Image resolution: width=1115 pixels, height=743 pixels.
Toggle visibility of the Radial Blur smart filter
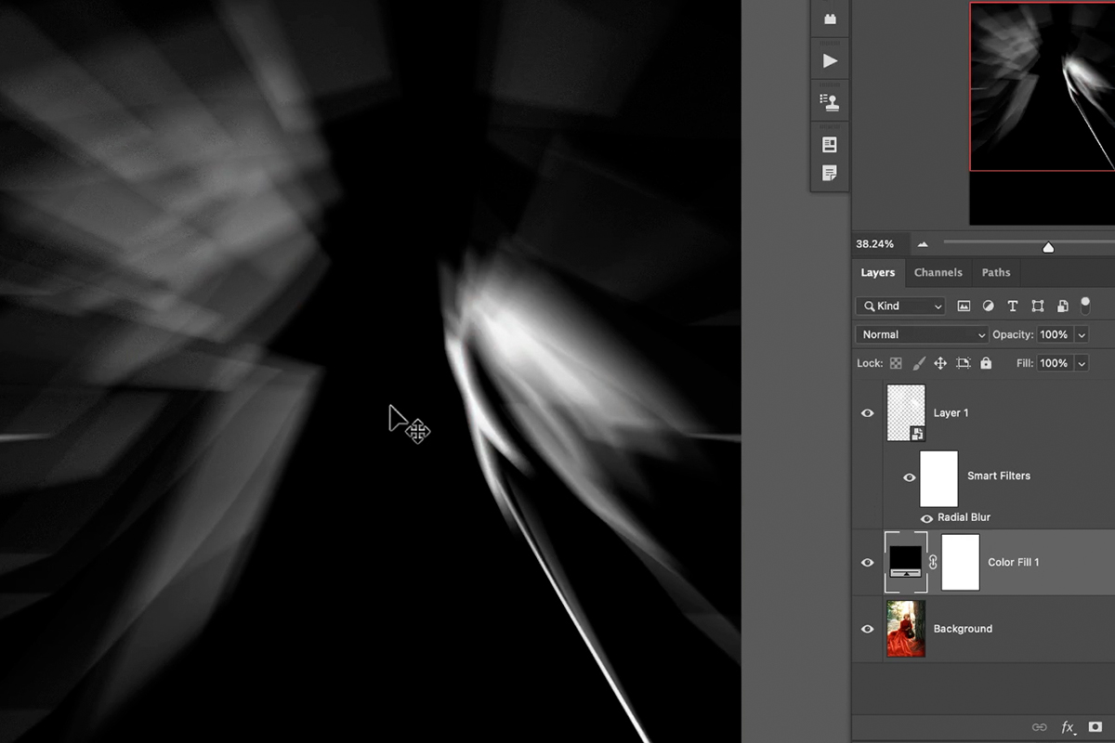[x=926, y=518]
